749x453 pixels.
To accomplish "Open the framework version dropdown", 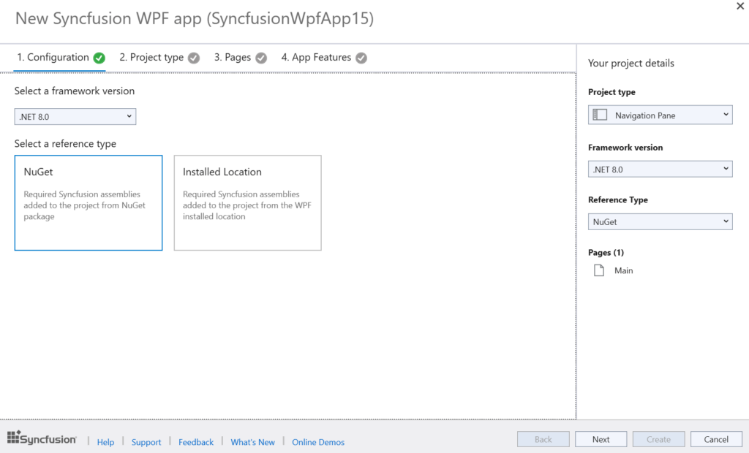I will 128,116.
